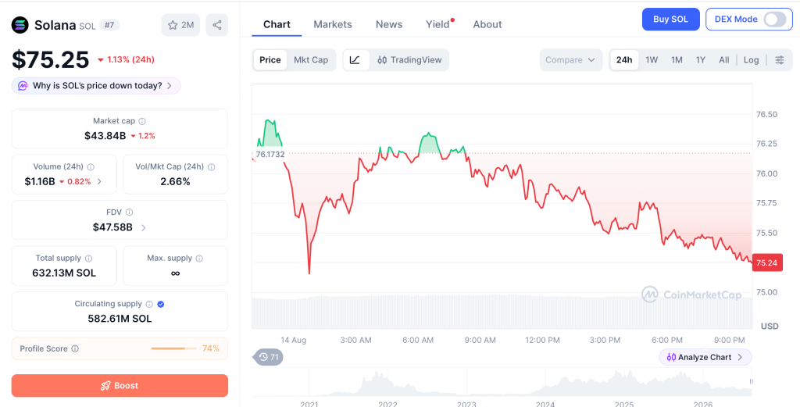Viewport: 800px width, 407px height.
Task: Toggle DEX Mode switch
Action: click(774, 20)
